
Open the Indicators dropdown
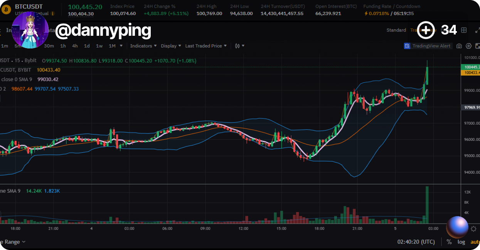pyautogui.click(x=143, y=46)
